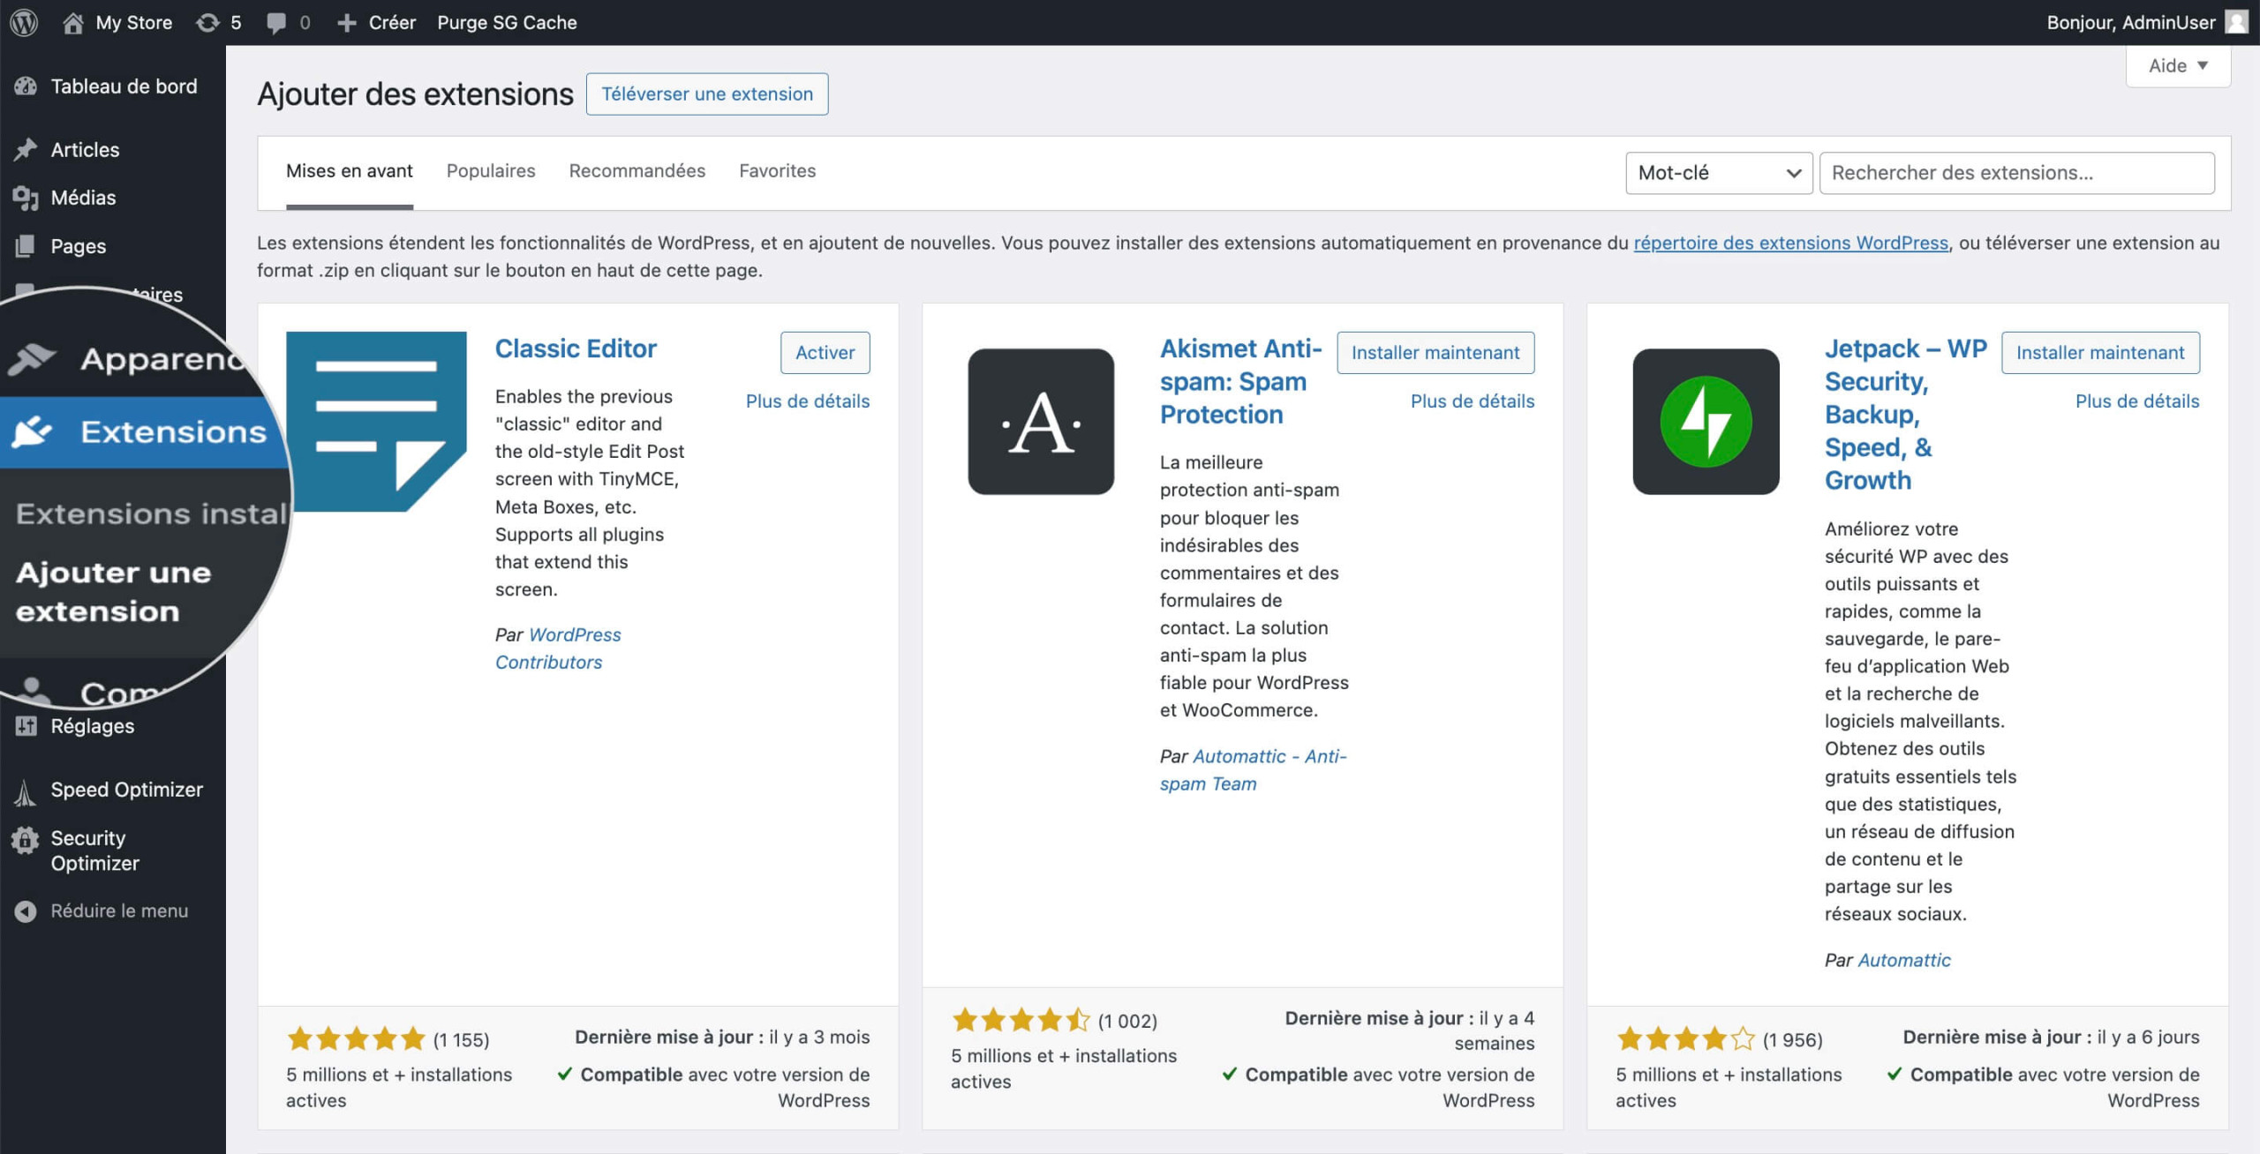Install the Jetpack plugin now

pyautogui.click(x=2100, y=353)
